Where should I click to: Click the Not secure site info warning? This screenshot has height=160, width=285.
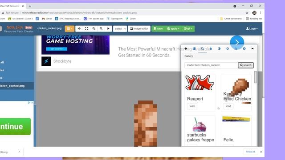point(10,13)
